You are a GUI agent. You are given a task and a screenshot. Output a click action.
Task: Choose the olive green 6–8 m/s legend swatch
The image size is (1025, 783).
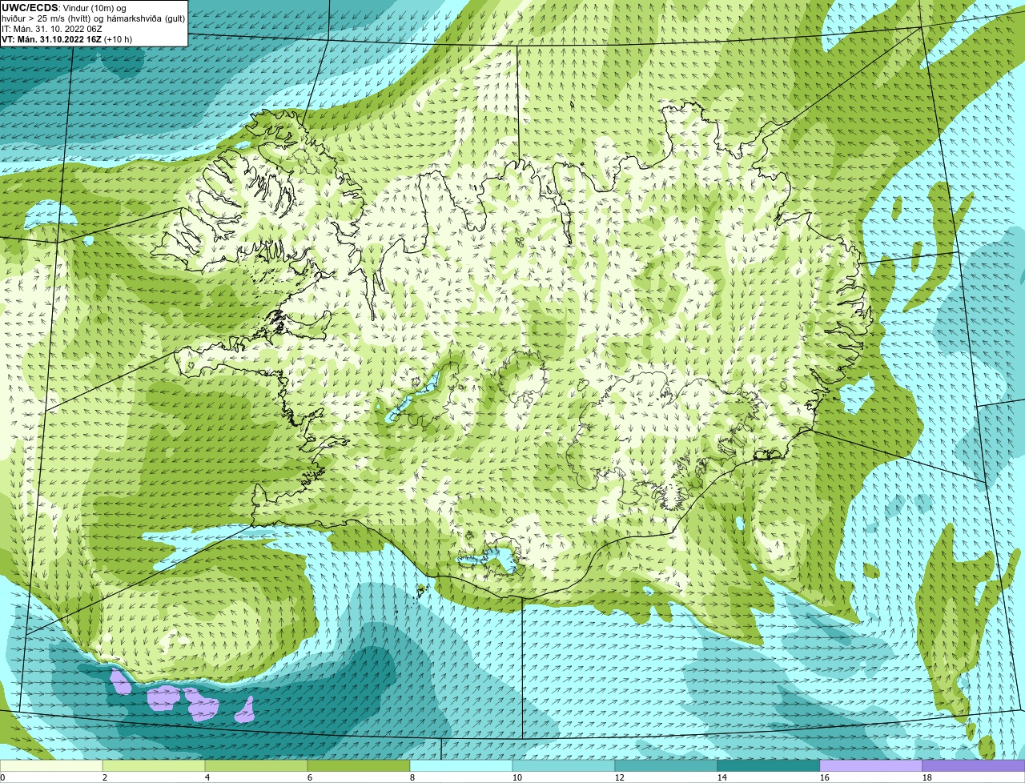click(x=359, y=765)
